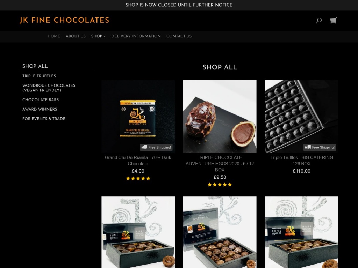Open About Us page

click(x=76, y=36)
